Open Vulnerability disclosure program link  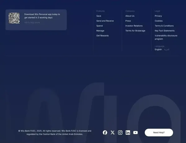[x=166, y=37]
